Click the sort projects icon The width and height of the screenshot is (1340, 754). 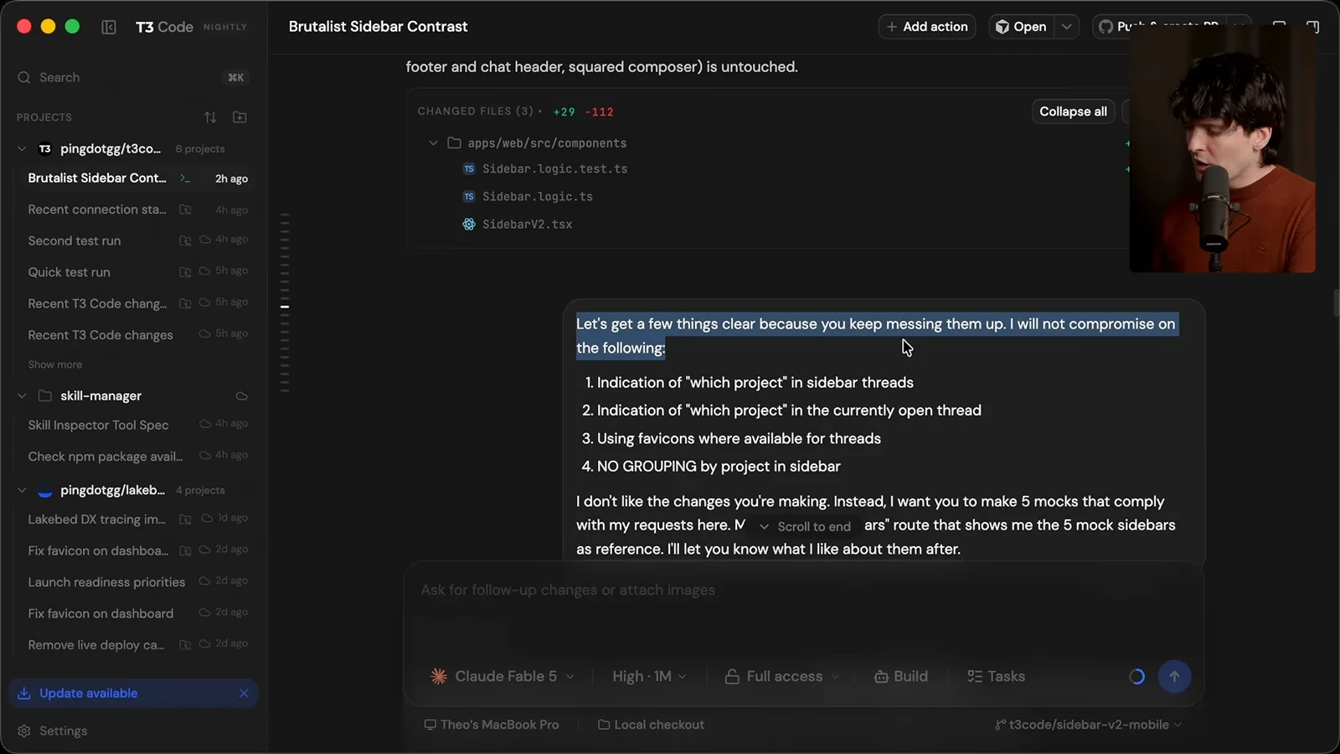pos(210,117)
